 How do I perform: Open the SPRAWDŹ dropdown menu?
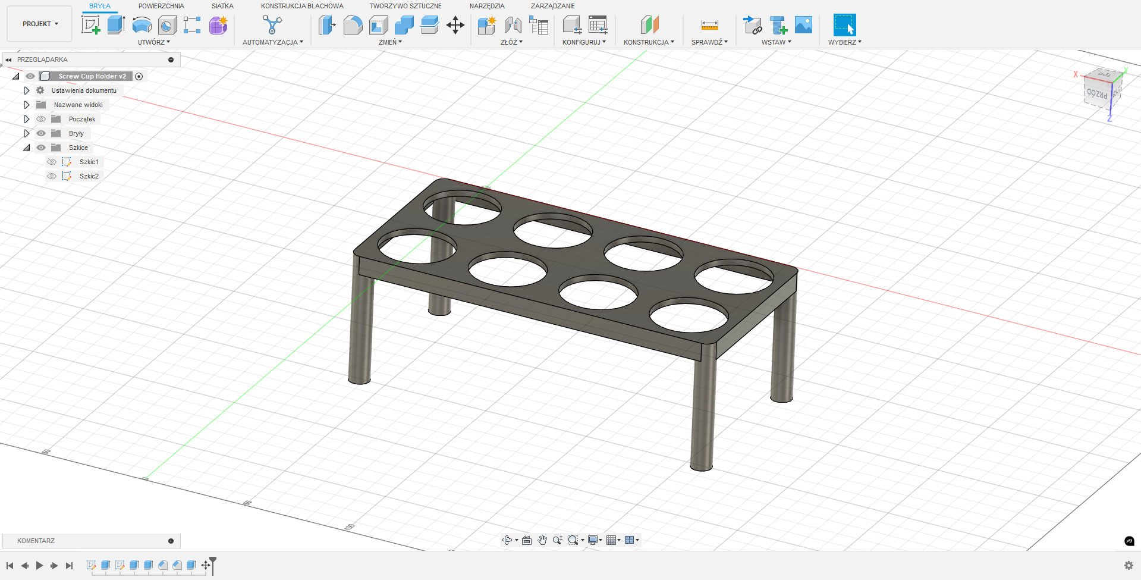click(709, 42)
